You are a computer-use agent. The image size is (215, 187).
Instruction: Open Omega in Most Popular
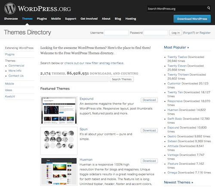point(172,172)
